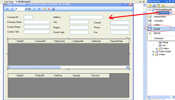Viewport: 175px width, 100px height.
Task: Open the smart tag arrow on Orders grid
Action: tap(127, 38)
